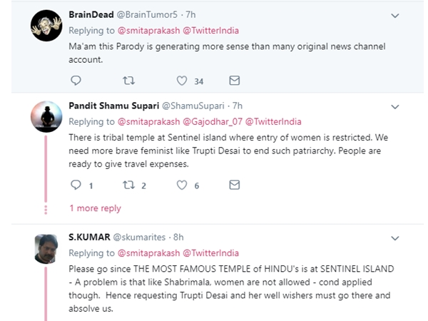Screen dimensions: 428x321
Task: Open more options chevron on BrainDead's tweet
Action: tap(395, 15)
